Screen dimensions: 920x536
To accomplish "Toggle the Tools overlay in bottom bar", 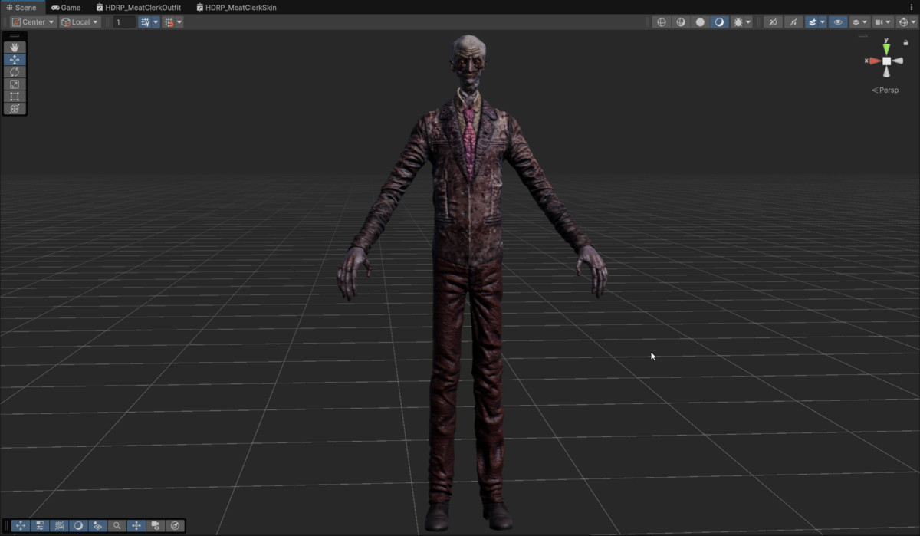I will click(x=20, y=526).
